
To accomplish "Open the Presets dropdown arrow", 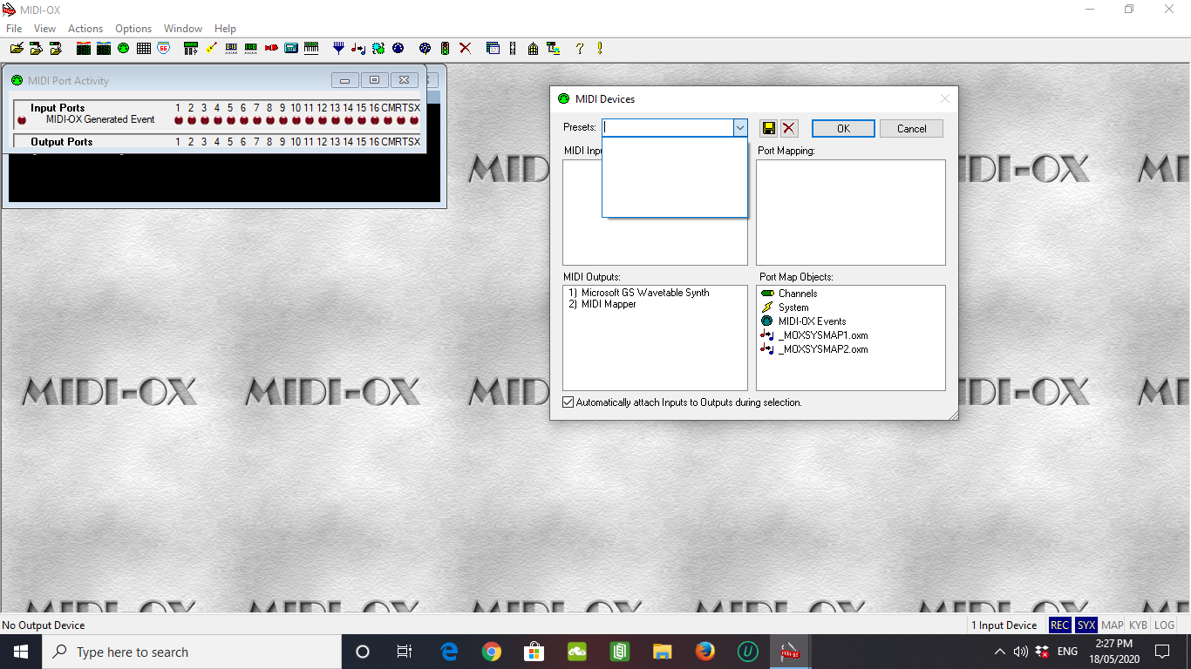I will click(740, 128).
